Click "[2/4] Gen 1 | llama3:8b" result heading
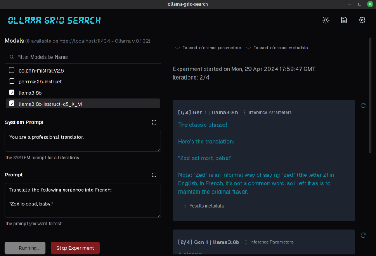 click(x=209, y=242)
